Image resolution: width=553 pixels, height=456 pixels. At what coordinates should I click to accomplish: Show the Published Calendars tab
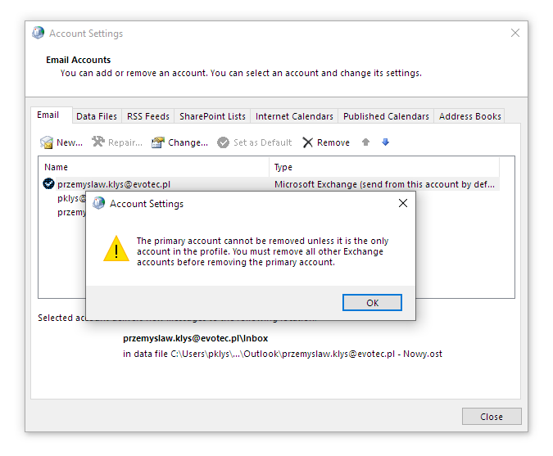pyautogui.click(x=386, y=116)
